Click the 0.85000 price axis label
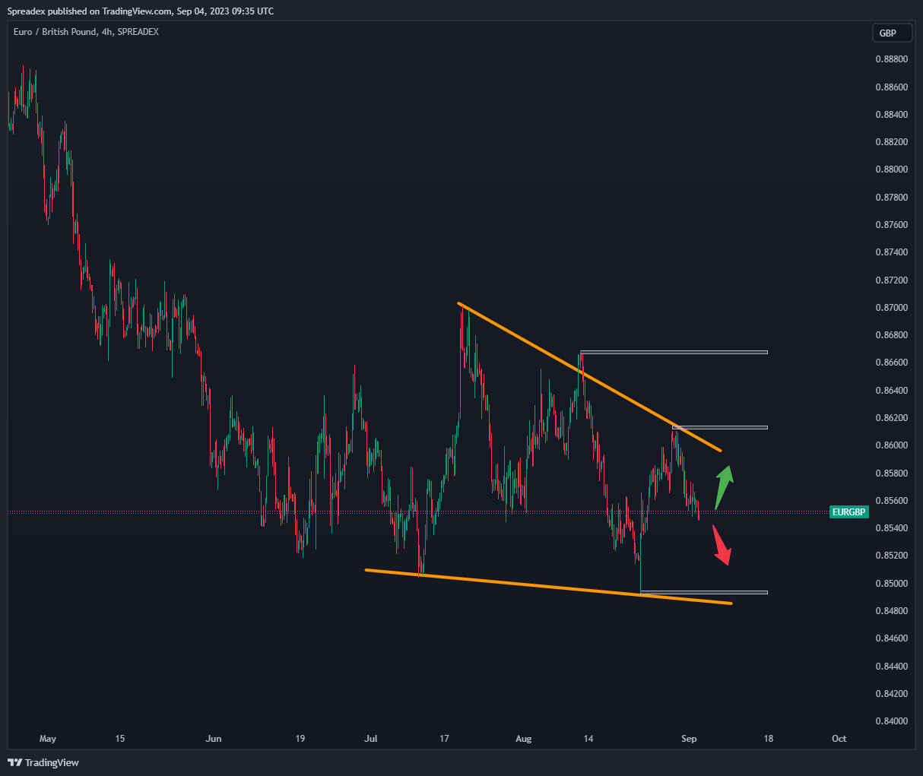 point(891,584)
